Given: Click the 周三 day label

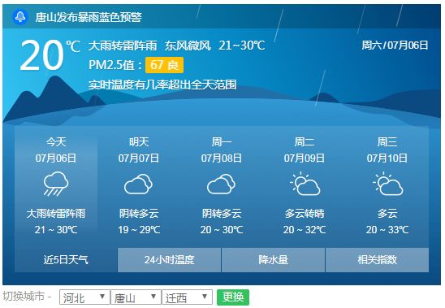Looking at the screenshot, I should pos(387,141).
